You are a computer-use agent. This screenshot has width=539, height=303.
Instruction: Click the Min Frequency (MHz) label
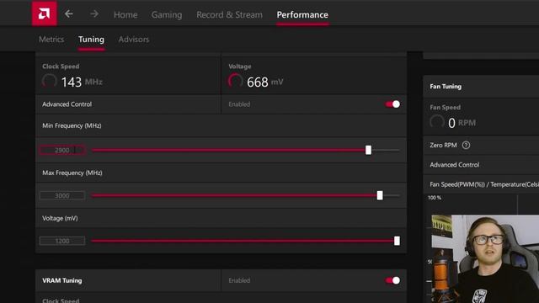(72, 125)
